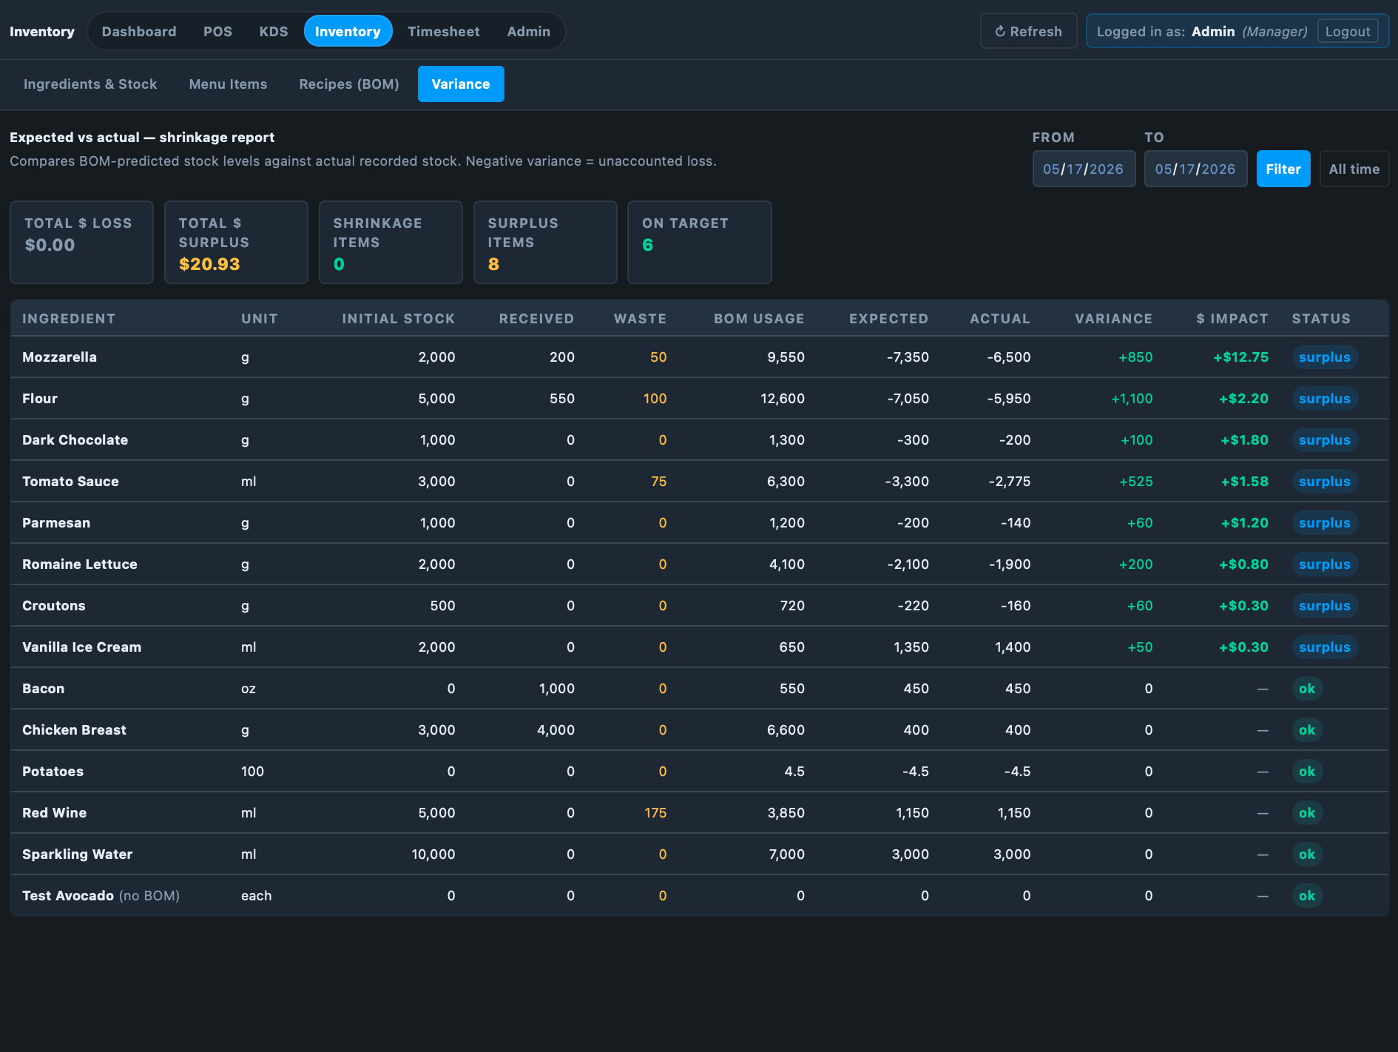Open the Recipes (BOM) tab

pyautogui.click(x=348, y=84)
